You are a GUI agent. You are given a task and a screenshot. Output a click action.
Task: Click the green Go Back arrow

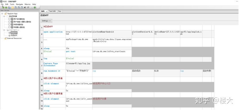3,7
